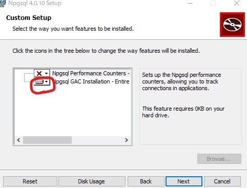This screenshot has width=247, height=188.
Task: Minimize the Npgsql Setup window
Action: (190, 3)
